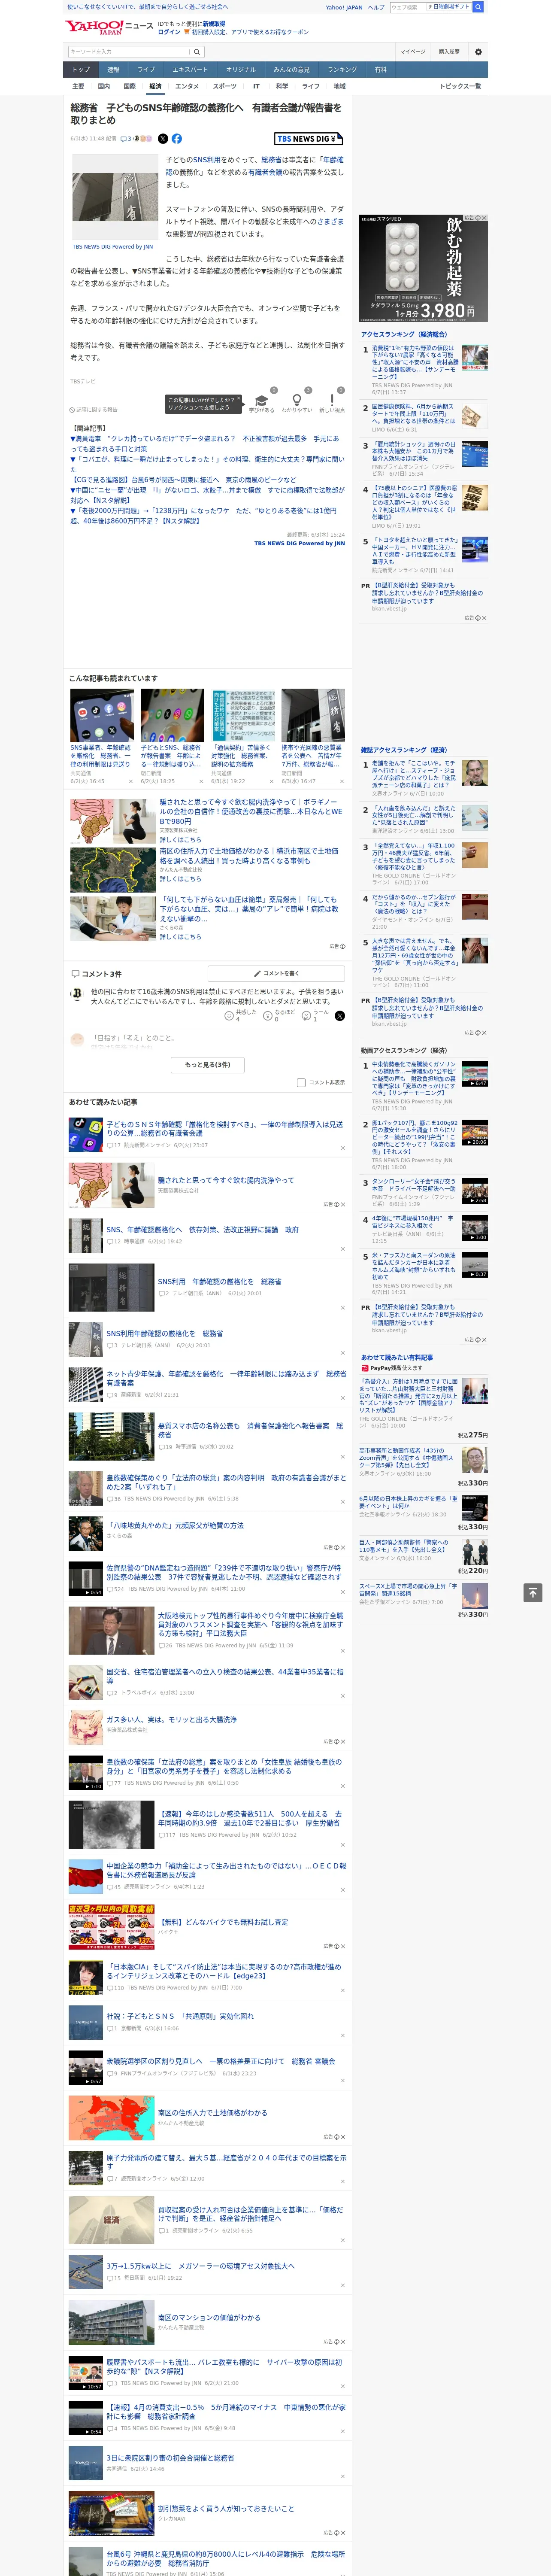Screen dimensions: 551x2576
Task: Share the article on Facebook
Action: (x=177, y=139)
